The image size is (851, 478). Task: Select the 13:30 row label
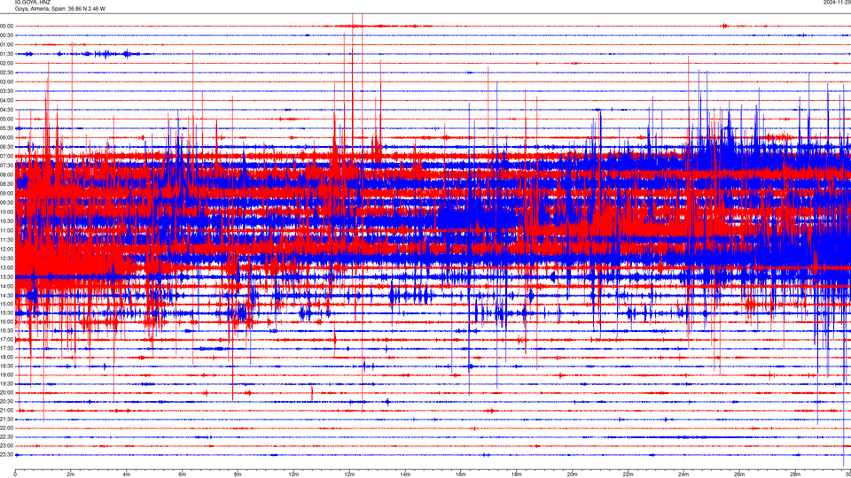tap(7, 277)
